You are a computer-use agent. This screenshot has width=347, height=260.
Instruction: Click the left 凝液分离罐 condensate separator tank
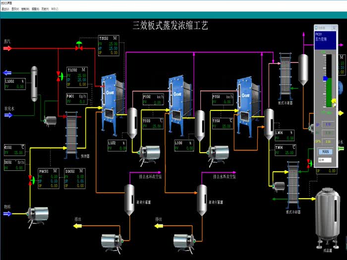click(129, 198)
